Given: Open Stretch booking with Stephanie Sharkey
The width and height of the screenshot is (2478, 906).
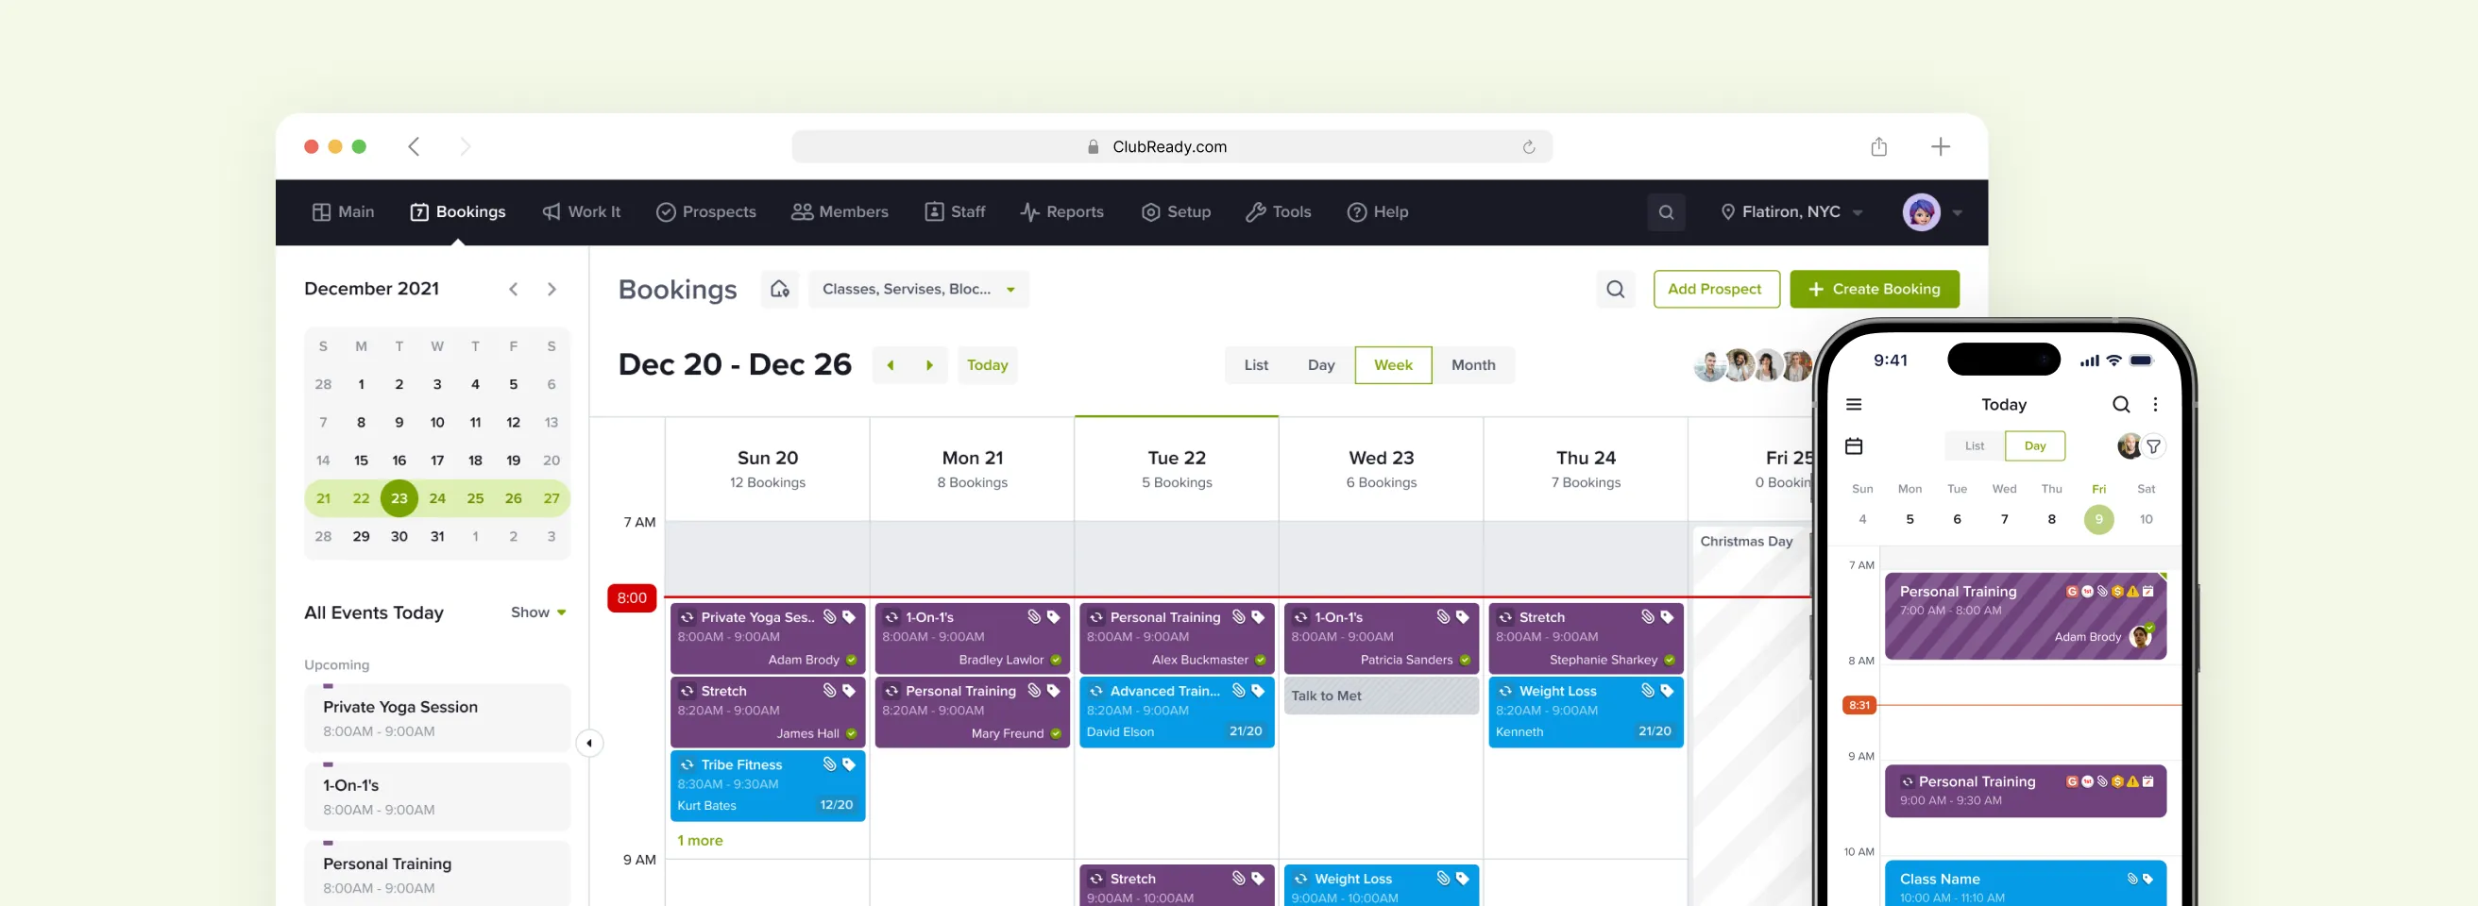Looking at the screenshot, I should (1586, 639).
